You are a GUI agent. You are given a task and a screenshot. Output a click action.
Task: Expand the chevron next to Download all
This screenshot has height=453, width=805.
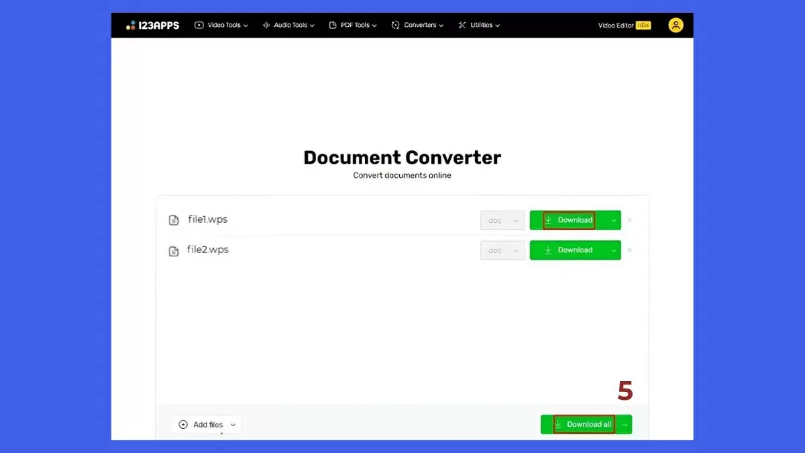tap(624, 424)
